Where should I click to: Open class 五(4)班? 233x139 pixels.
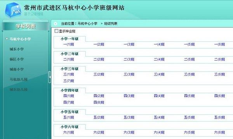[159, 118]
